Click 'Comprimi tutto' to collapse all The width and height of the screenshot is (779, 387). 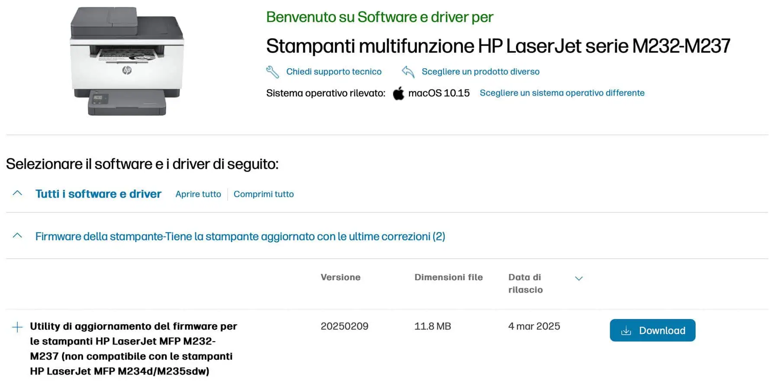(264, 194)
